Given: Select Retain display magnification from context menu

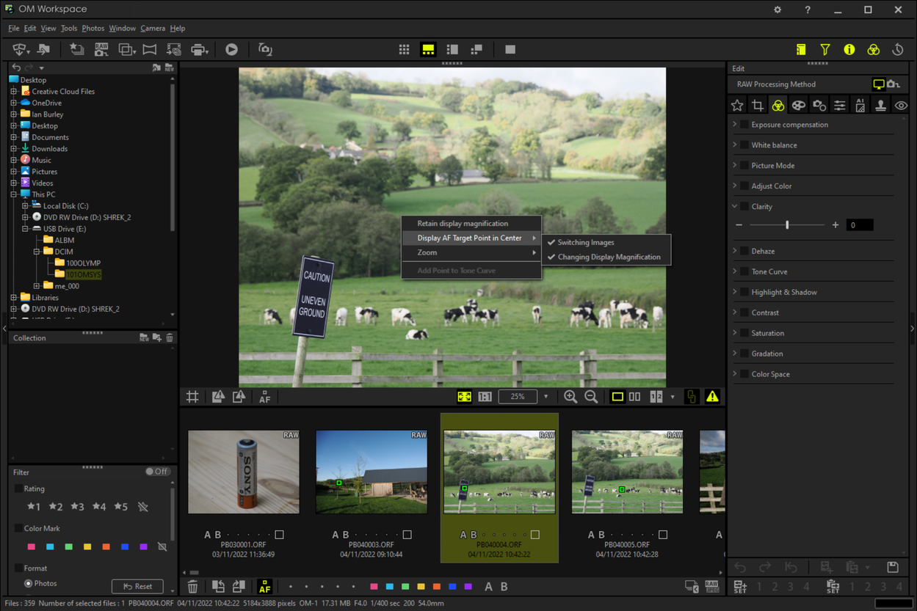Looking at the screenshot, I should pyautogui.click(x=463, y=223).
